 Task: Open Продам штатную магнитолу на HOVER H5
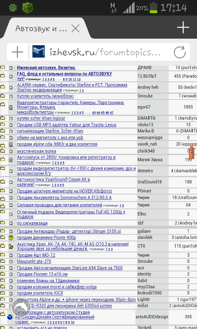[64, 191]
